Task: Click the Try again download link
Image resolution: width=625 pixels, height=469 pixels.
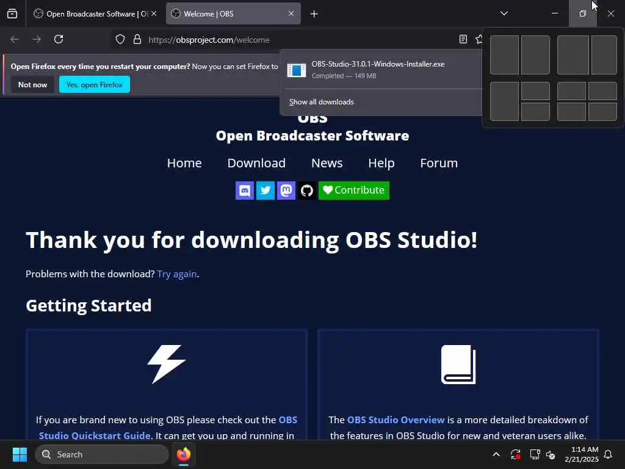Action: coord(177,274)
